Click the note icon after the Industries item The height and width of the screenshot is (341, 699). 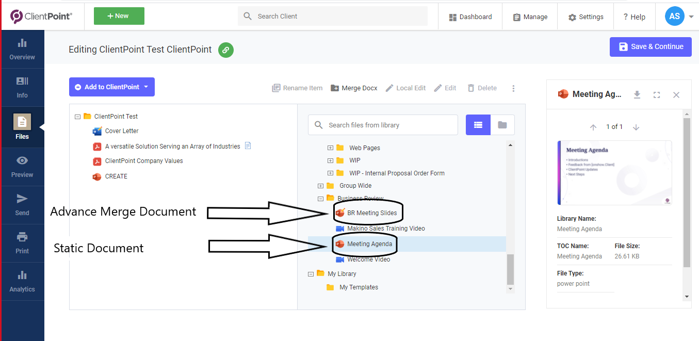pos(248,146)
